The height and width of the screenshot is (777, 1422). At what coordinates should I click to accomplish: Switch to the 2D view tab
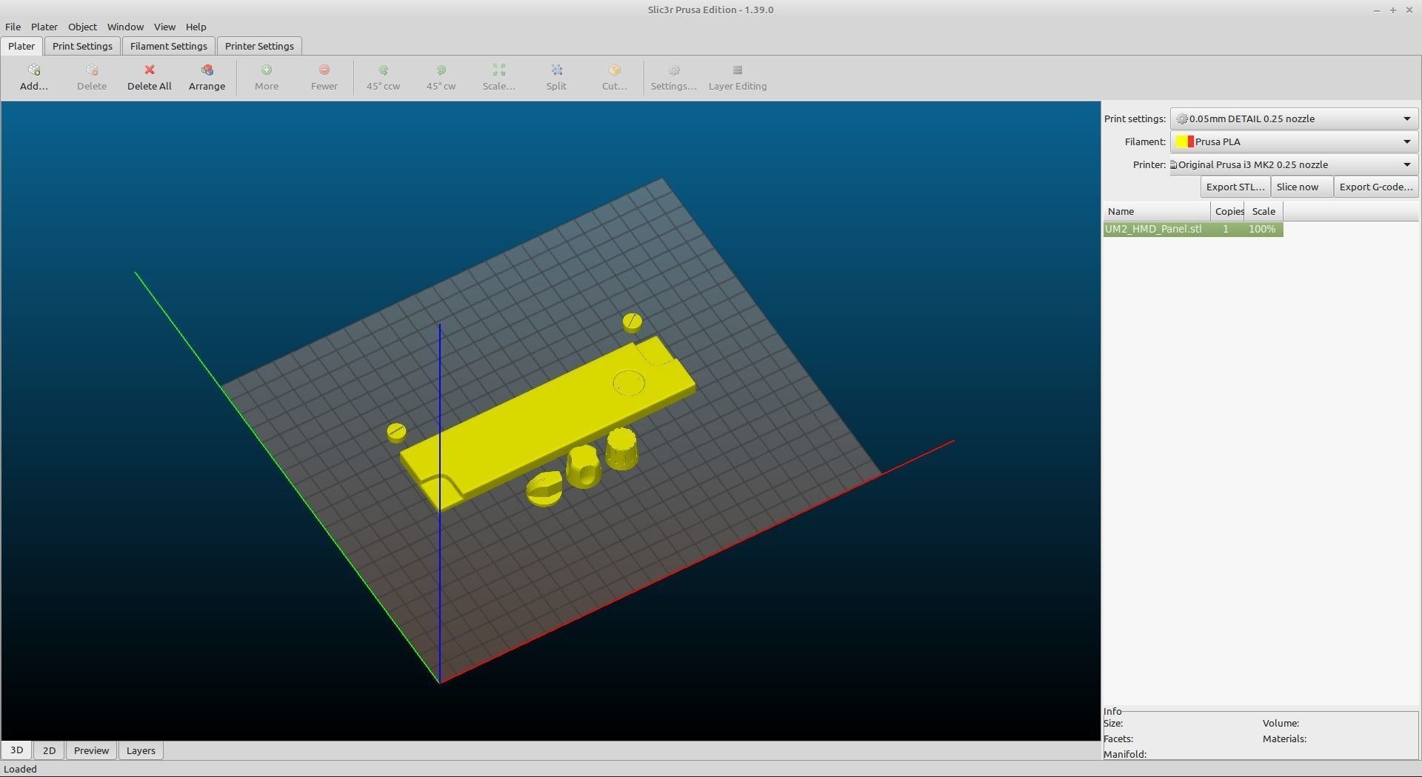49,750
